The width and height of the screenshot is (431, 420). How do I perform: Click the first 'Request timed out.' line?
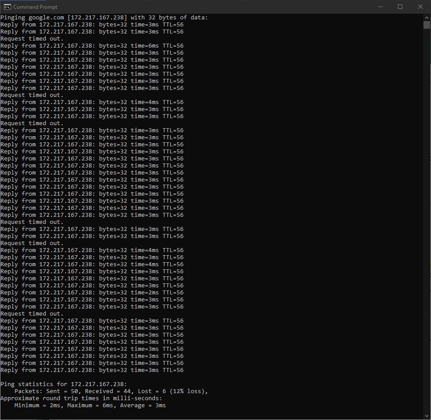click(32, 39)
